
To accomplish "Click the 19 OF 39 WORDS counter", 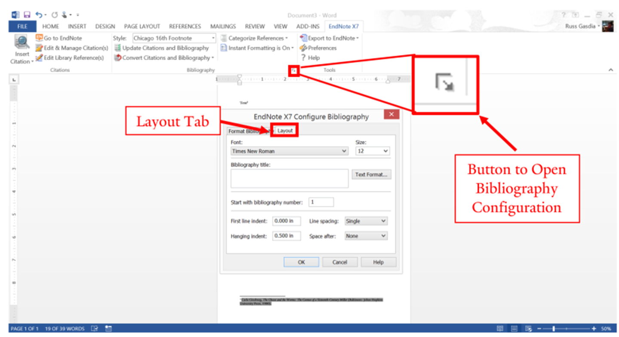I will click(x=65, y=329).
